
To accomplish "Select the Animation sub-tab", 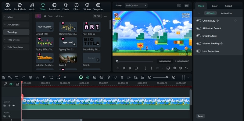I will point(226,13).
